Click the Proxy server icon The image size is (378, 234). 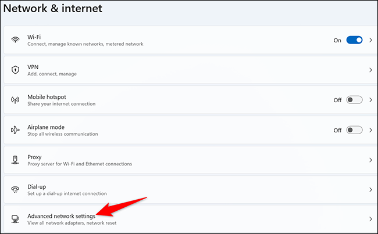click(x=15, y=160)
